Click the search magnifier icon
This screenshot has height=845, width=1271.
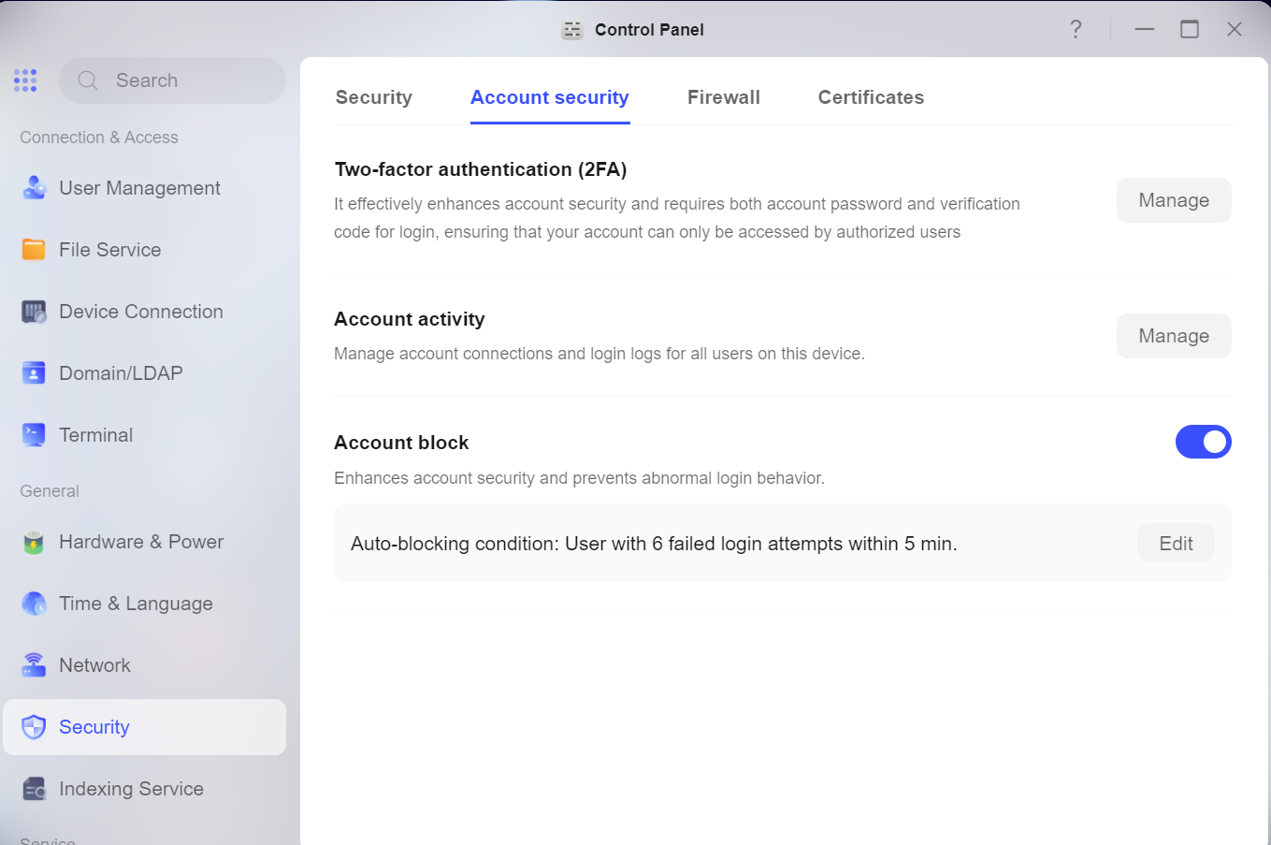[x=88, y=80]
